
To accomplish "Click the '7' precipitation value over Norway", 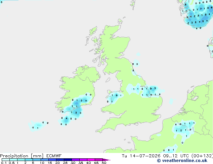I will [x=201, y=9].
